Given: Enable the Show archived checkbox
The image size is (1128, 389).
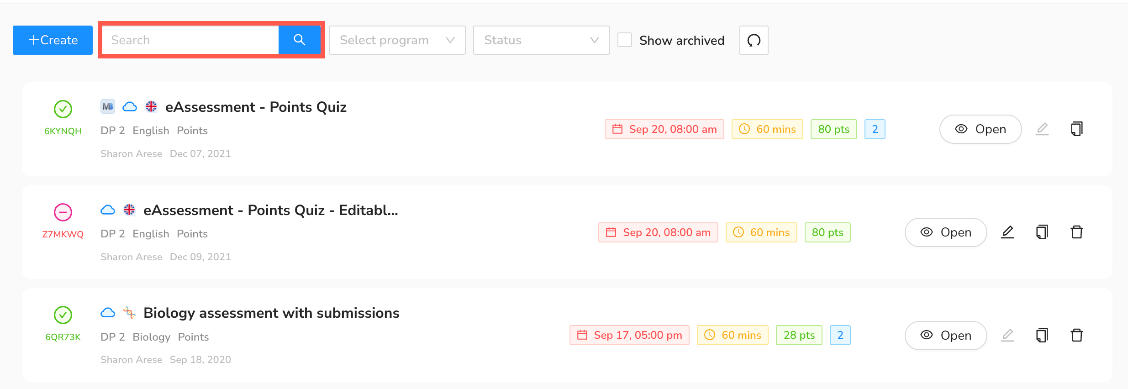Looking at the screenshot, I should point(625,40).
